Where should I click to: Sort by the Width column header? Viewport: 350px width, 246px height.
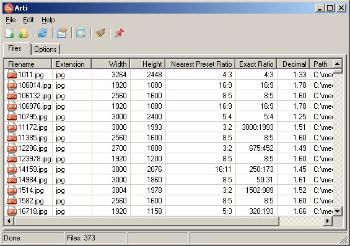(x=111, y=64)
